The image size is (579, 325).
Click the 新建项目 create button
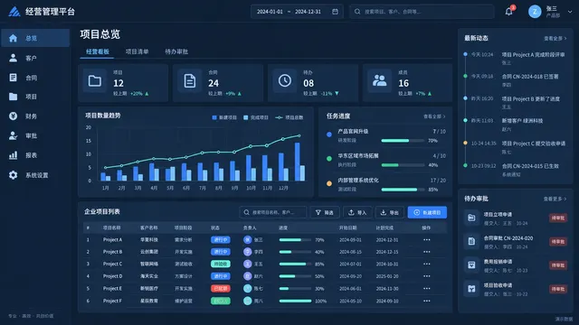pos(427,212)
